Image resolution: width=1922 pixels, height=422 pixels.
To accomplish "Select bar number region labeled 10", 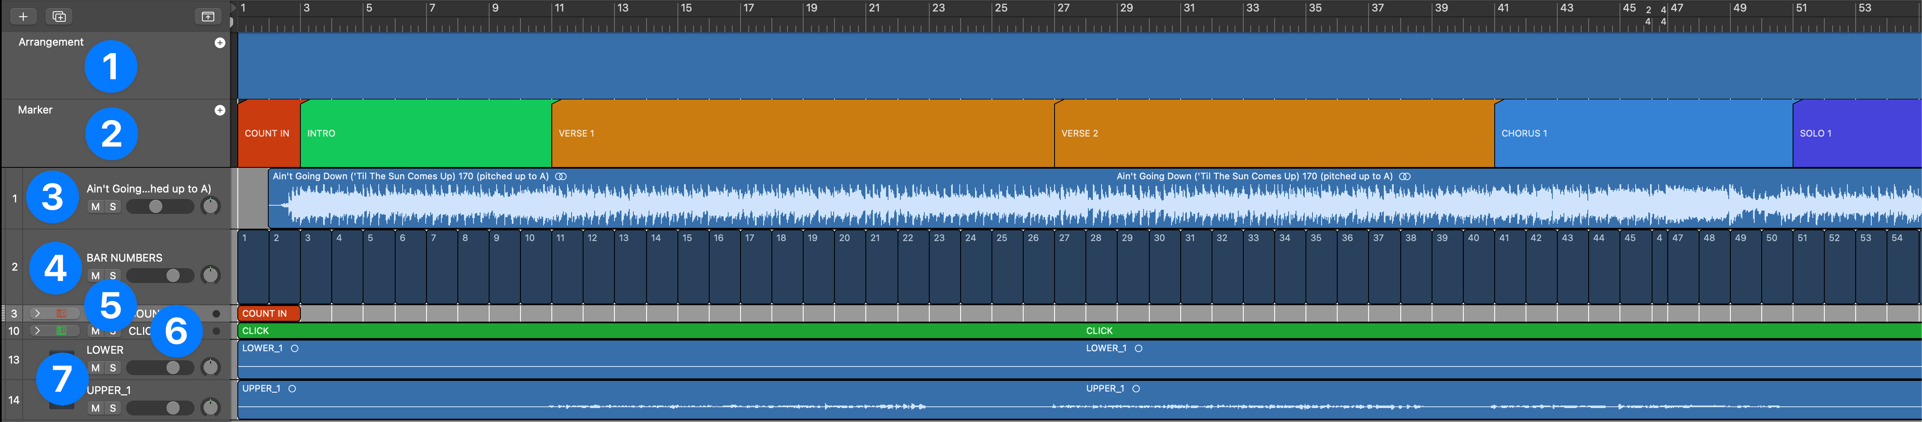I will pos(536,267).
